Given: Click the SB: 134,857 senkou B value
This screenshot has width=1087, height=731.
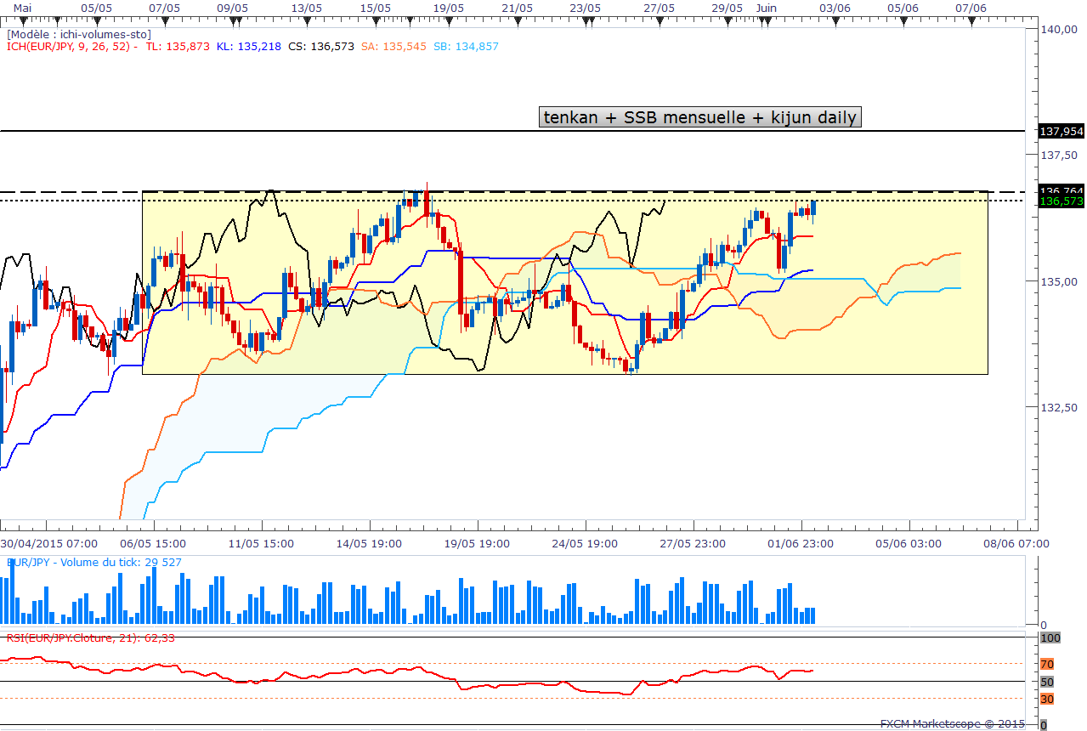Looking at the screenshot, I should point(467,46).
